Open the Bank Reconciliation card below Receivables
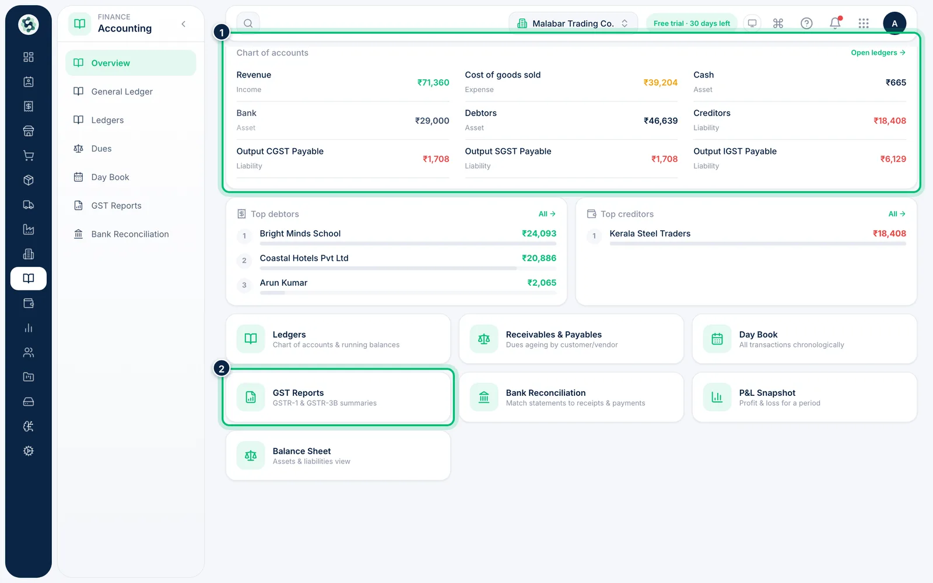The width and height of the screenshot is (933, 583). click(x=571, y=397)
